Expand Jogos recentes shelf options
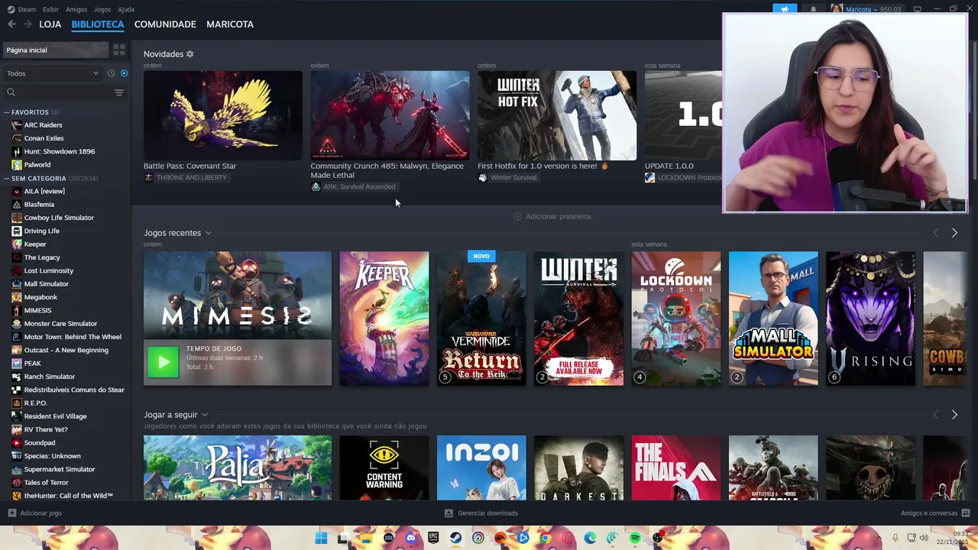Viewport: 978px width, 550px height. (x=208, y=233)
